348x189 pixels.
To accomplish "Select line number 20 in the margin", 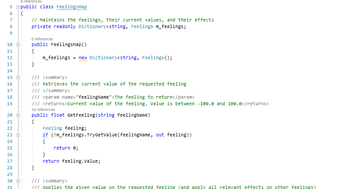I will 10,115.
